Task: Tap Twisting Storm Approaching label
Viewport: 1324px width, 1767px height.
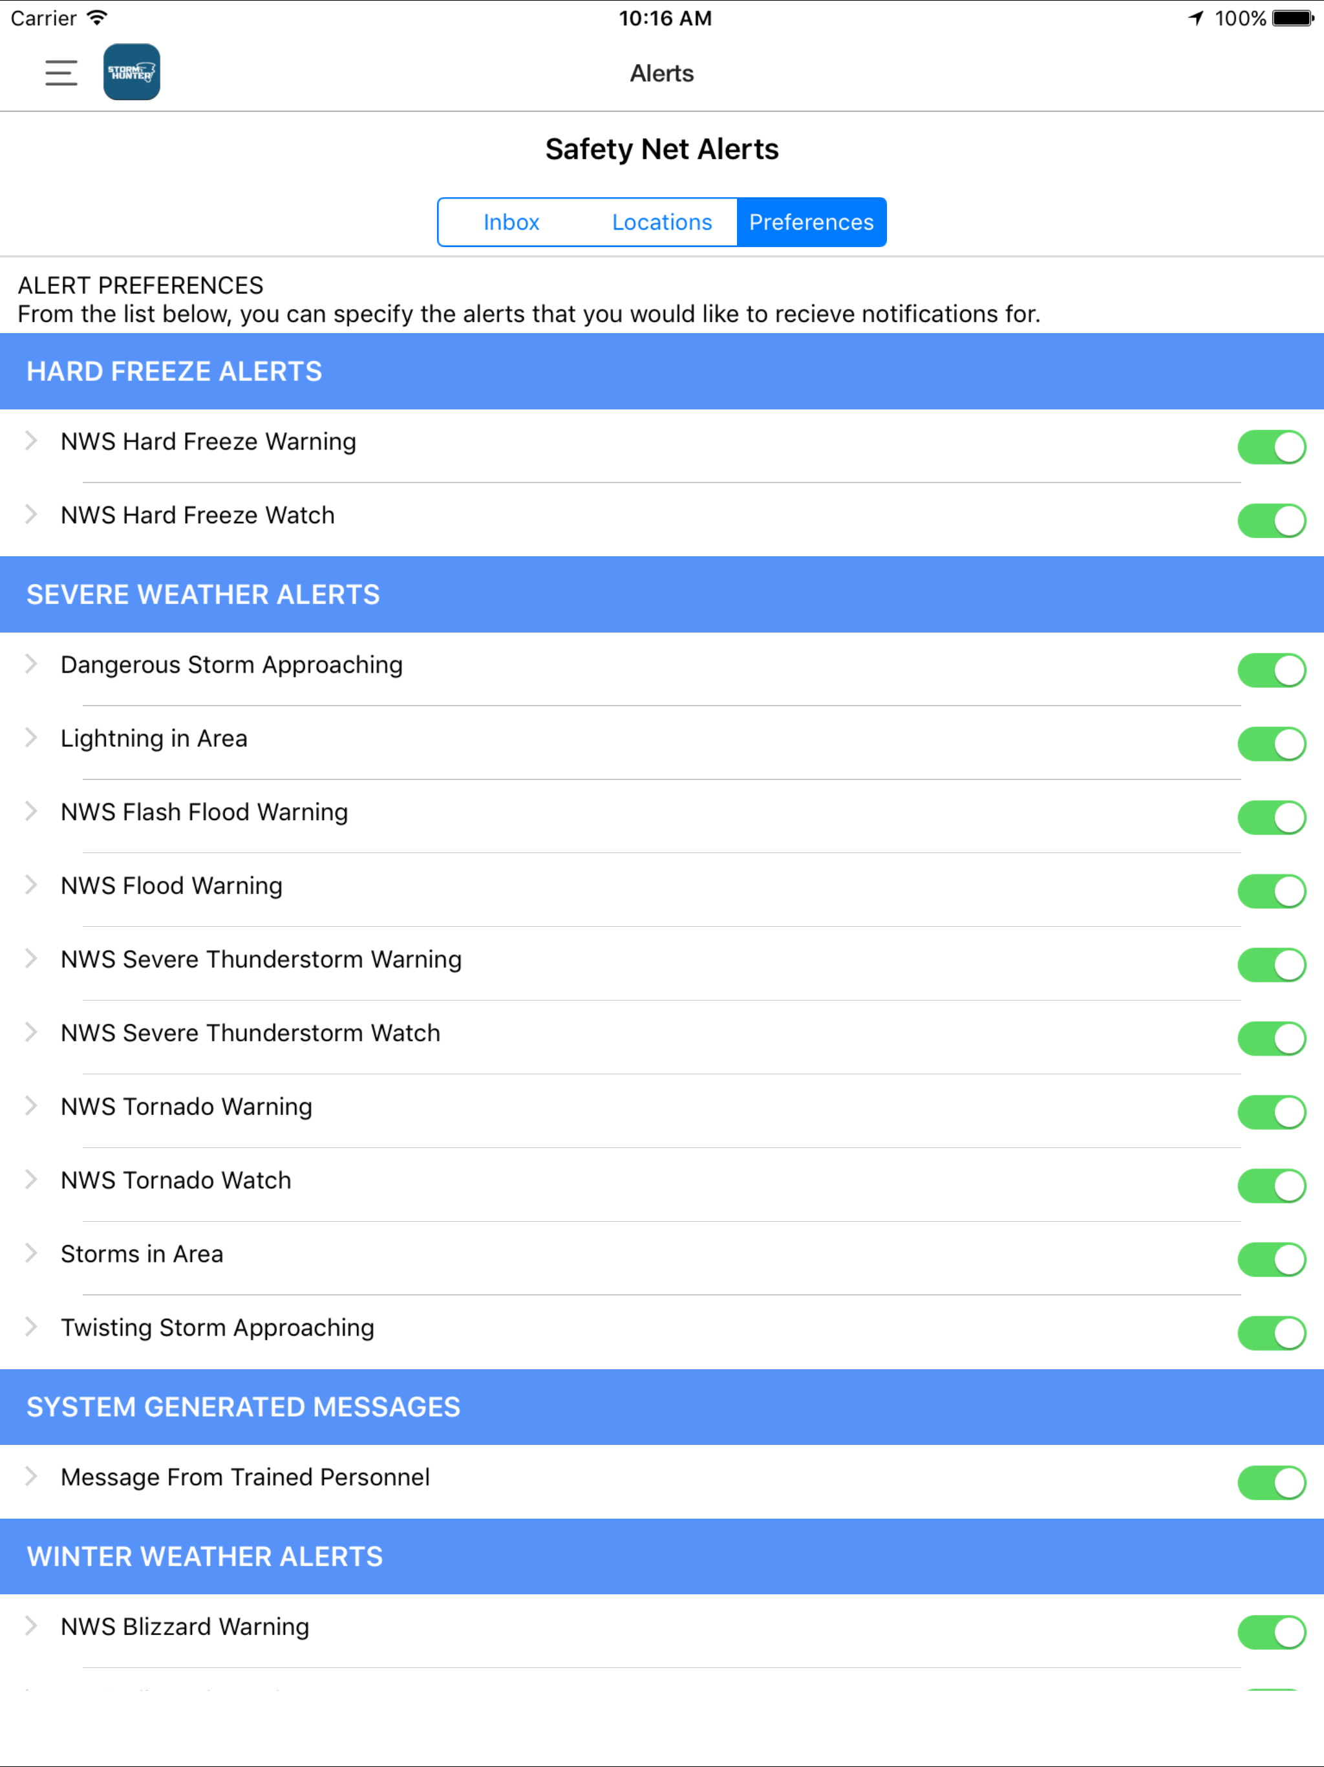Action: click(x=218, y=1328)
